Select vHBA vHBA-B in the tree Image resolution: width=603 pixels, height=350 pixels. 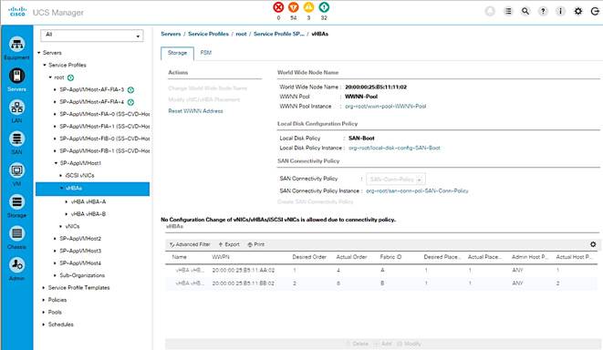tap(88, 214)
